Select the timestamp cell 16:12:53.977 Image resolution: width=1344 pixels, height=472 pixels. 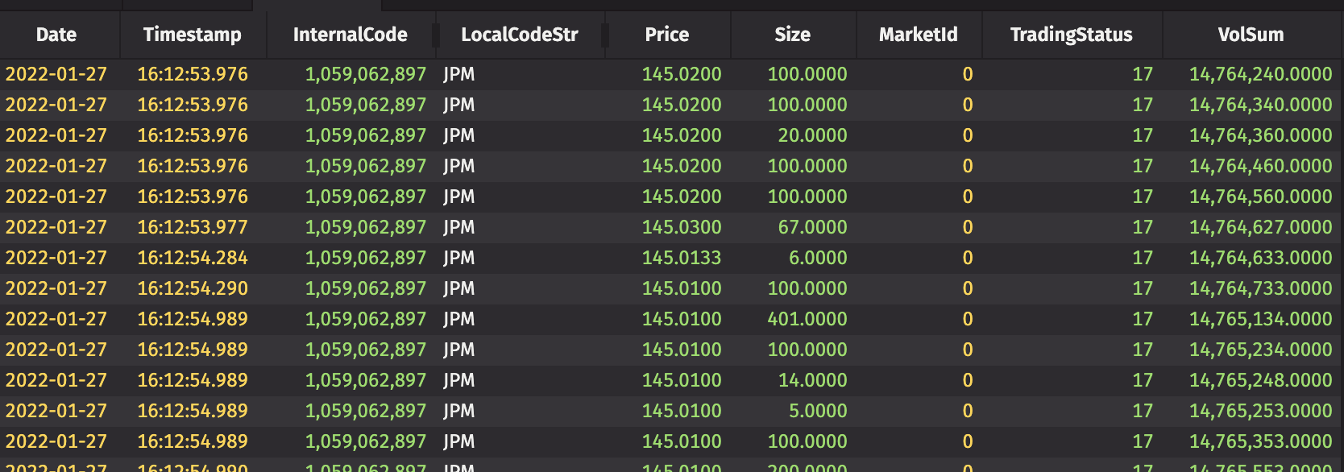click(193, 227)
